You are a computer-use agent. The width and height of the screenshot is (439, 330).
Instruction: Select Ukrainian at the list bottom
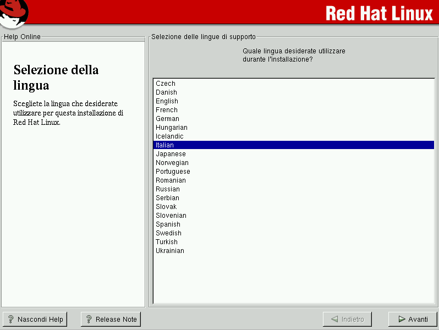pyautogui.click(x=169, y=251)
